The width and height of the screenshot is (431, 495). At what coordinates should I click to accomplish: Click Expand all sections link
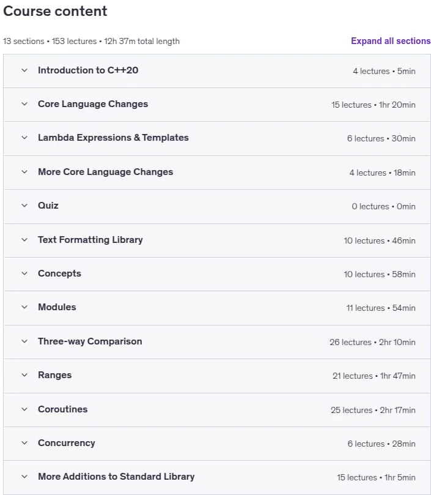(391, 41)
